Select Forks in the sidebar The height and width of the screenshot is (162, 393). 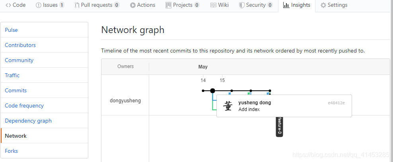[11, 151]
